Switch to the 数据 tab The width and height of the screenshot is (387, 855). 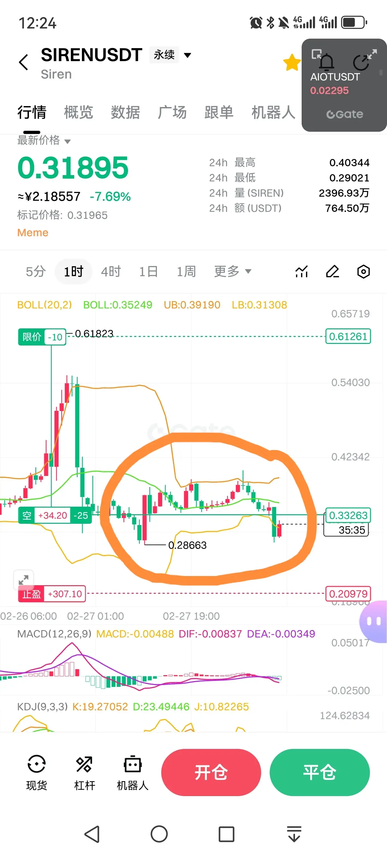click(125, 112)
